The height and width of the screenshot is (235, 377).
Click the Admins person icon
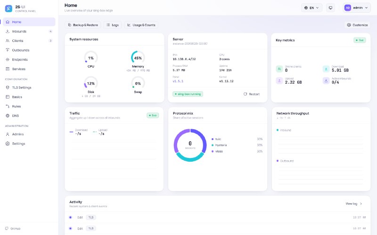(8, 134)
